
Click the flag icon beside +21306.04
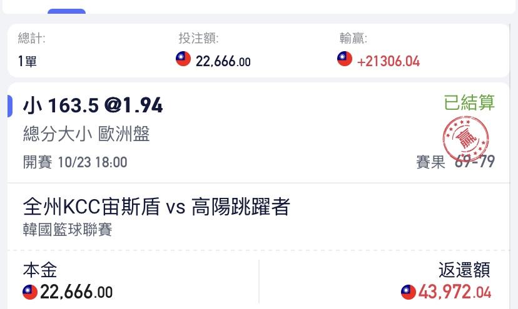point(345,59)
